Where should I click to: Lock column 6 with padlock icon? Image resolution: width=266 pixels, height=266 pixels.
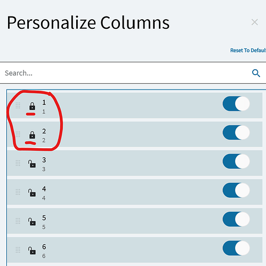tap(32, 250)
